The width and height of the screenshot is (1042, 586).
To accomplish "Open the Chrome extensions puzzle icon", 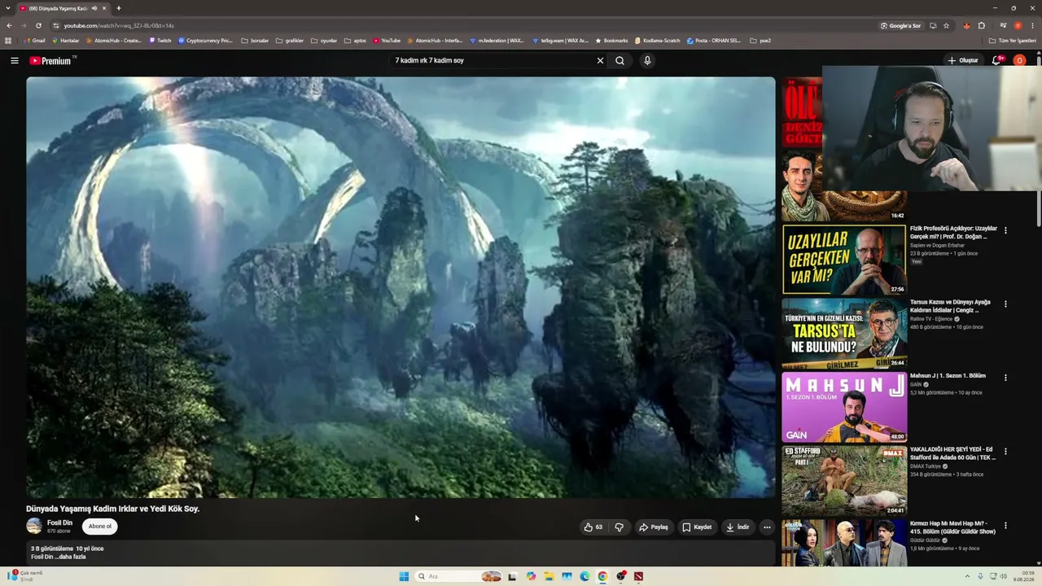I will 982,25.
